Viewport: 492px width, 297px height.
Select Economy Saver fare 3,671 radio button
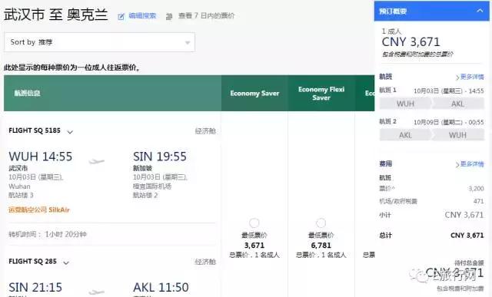[254, 223]
